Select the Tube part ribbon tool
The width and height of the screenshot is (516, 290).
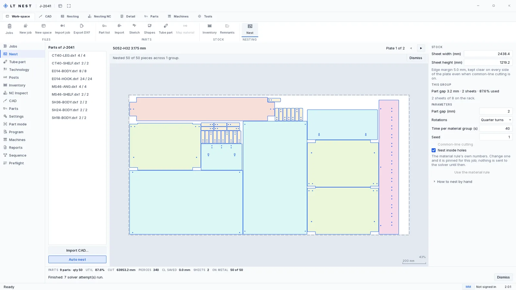pyautogui.click(x=165, y=29)
